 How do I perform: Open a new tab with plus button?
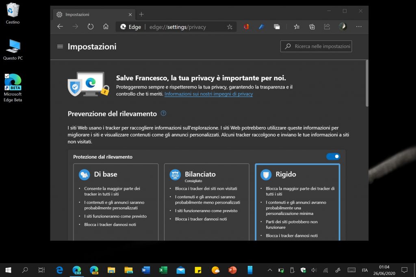click(x=141, y=14)
